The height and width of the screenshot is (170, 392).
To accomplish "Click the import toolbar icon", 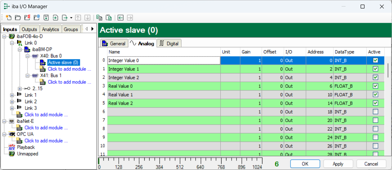I will (x=55, y=18).
